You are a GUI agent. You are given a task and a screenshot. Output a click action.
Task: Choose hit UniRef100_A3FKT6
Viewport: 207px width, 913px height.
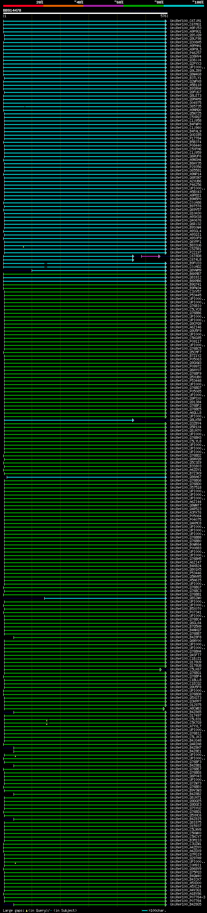186,512
